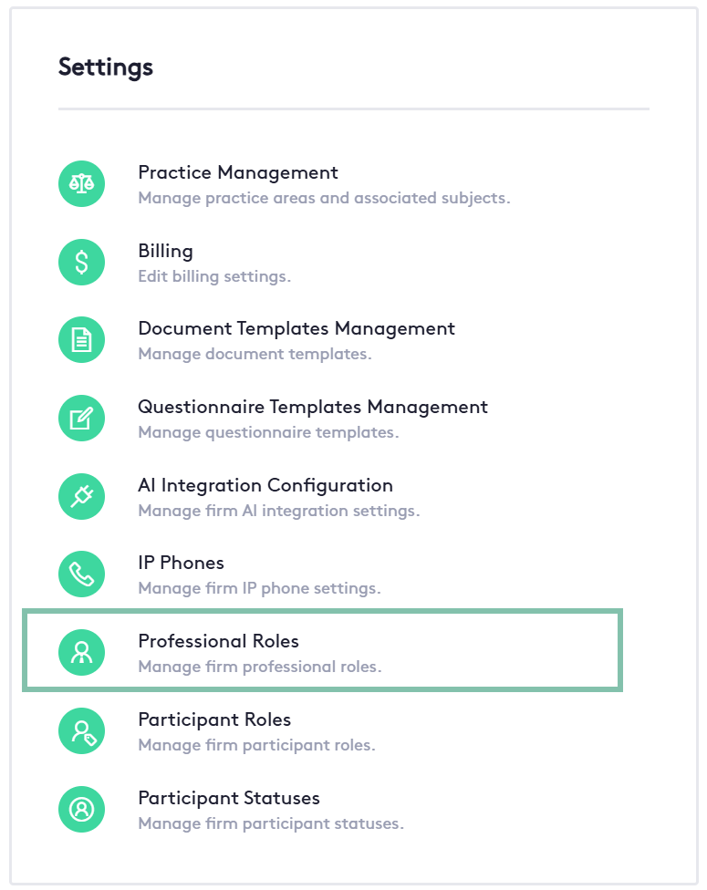
Task: Click the Questionnaire Templates pencil icon
Action: pos(82,419)
